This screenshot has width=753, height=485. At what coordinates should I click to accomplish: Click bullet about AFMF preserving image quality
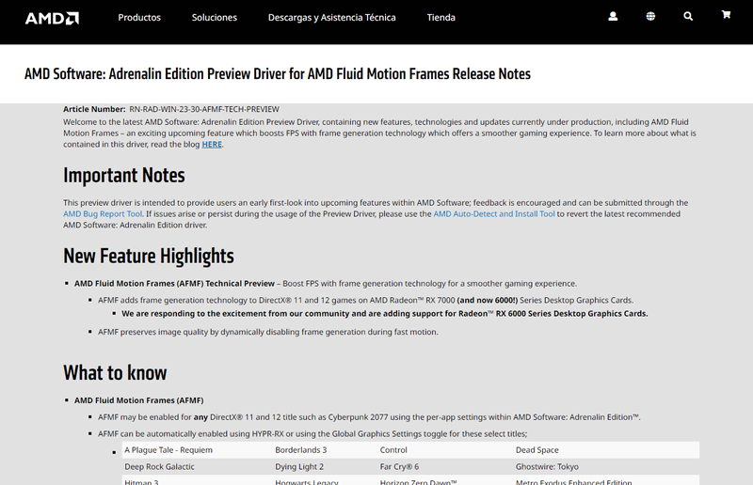(x=268, y=332)
